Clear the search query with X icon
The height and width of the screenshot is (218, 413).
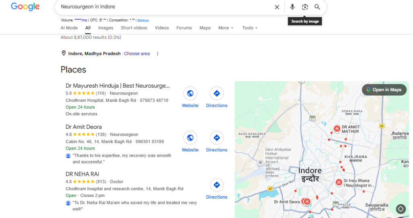(x=277, y=7)
